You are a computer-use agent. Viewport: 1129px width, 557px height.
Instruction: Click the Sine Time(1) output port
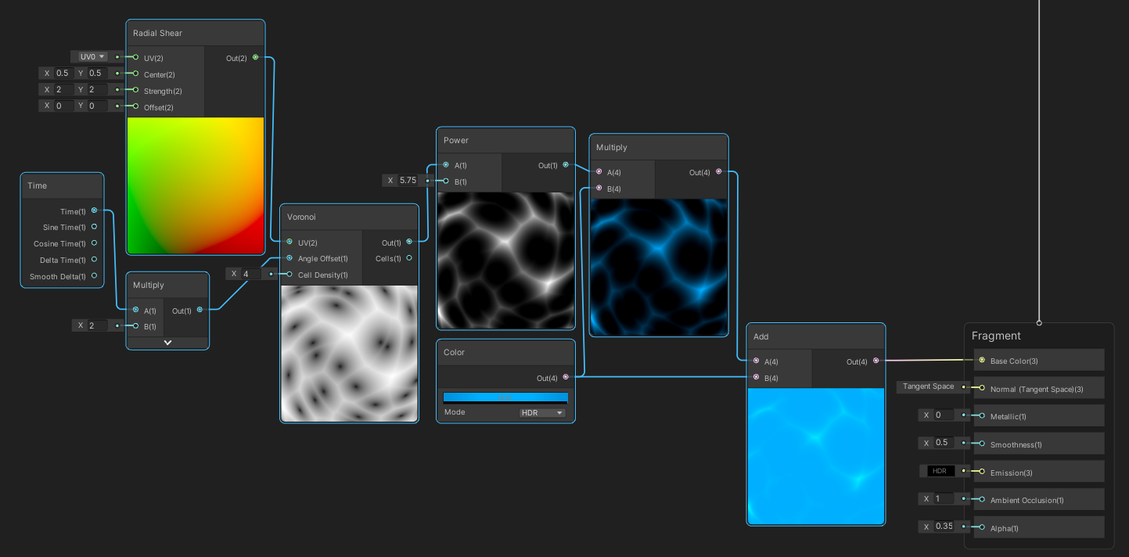[x=95, y=227]
